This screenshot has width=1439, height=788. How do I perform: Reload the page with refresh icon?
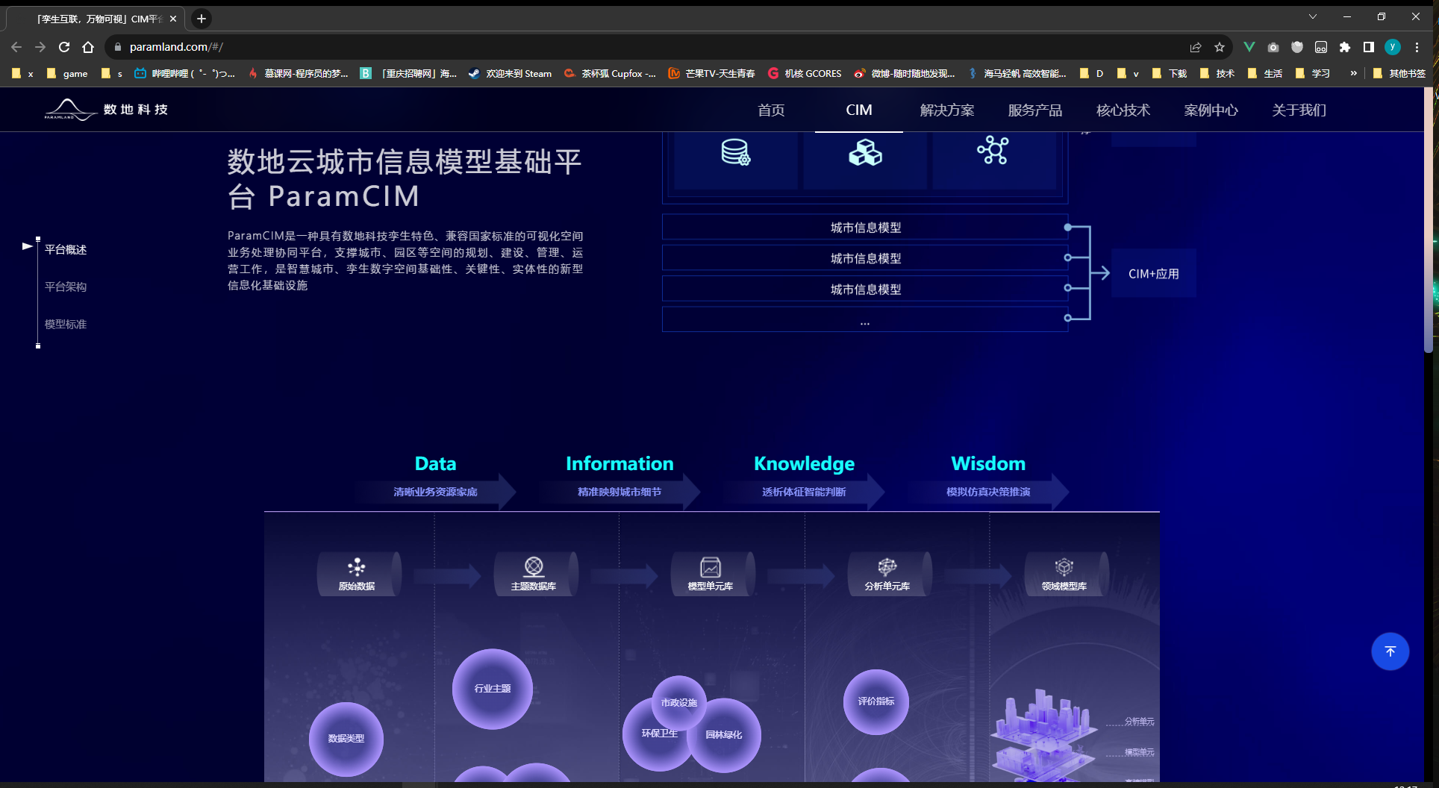coord(64,47)
